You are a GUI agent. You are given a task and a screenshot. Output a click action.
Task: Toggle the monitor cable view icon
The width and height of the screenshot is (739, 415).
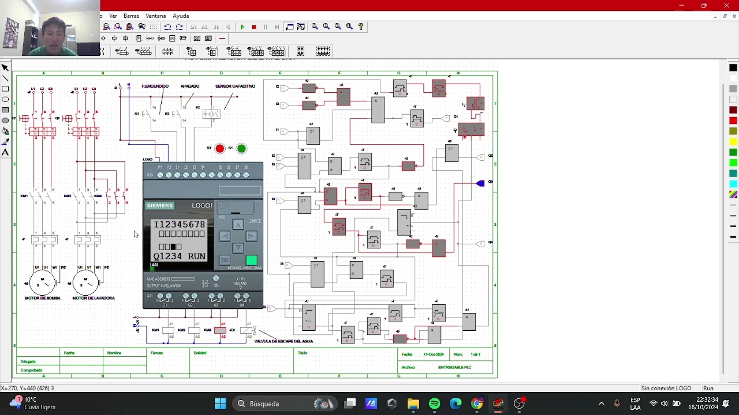coord(289,27)
